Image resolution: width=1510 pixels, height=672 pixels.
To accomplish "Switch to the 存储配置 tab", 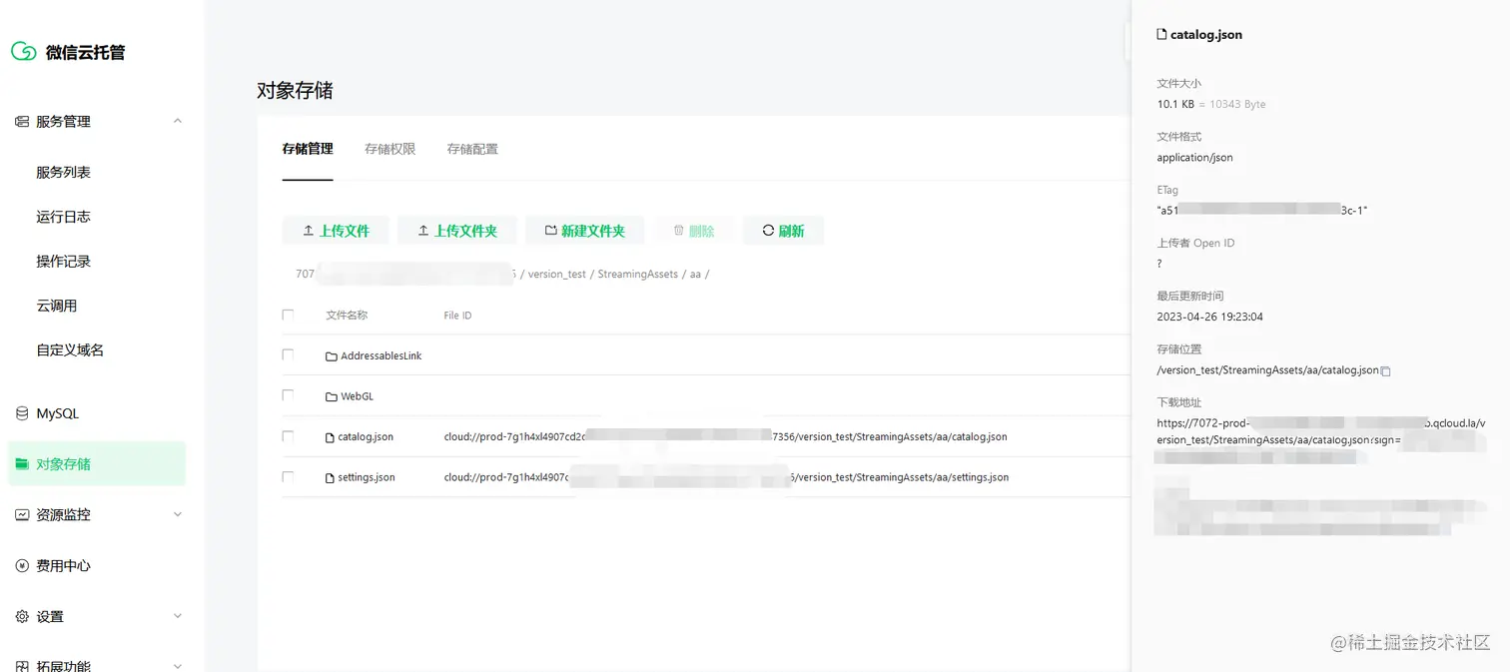I will [472, 149].
